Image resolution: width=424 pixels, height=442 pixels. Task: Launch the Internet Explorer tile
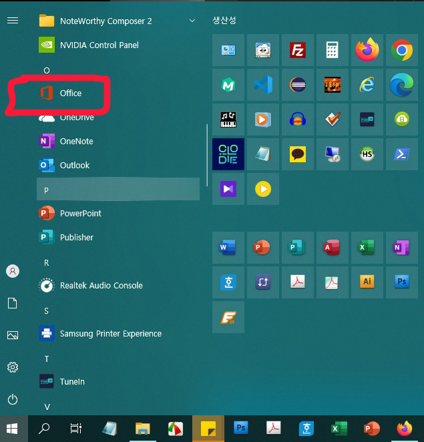(x=367, y=85)
